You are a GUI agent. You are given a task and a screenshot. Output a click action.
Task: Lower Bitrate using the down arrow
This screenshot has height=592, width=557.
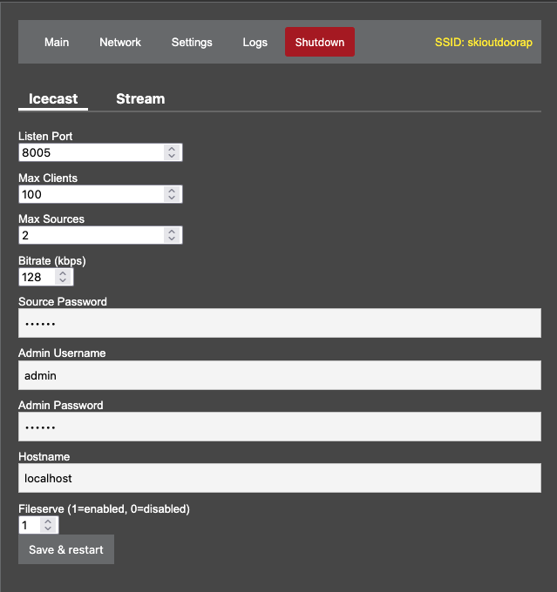(x=63, y=281)
